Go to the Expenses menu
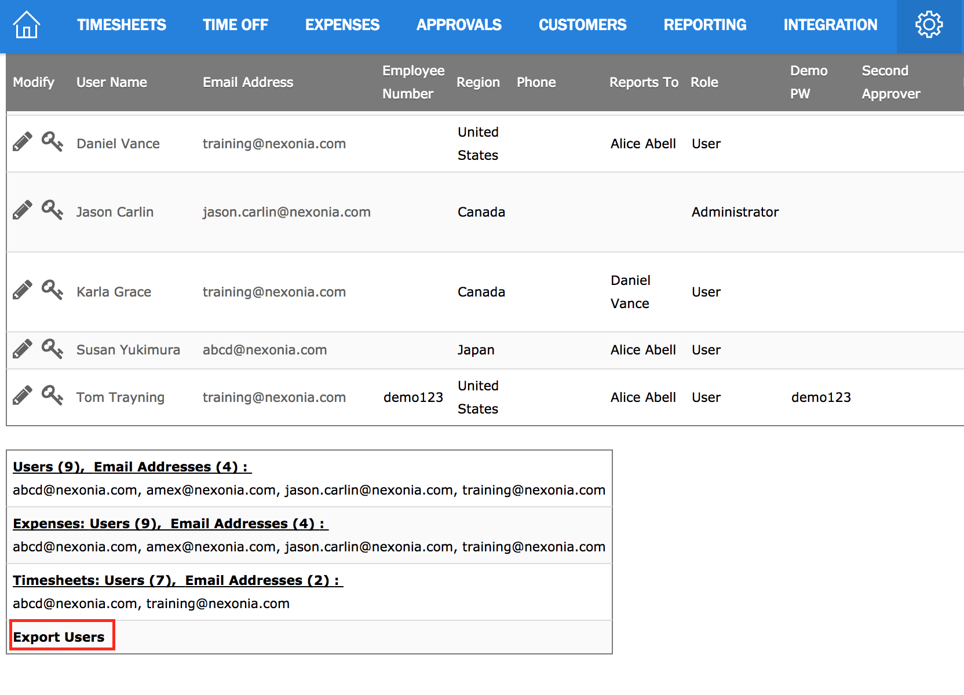 (342, 25)
